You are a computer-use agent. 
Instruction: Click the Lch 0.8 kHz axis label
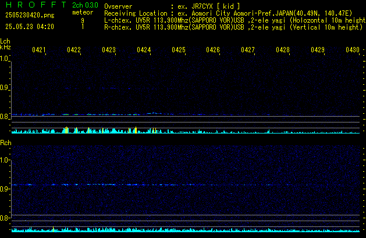click(x=4, y=117)
